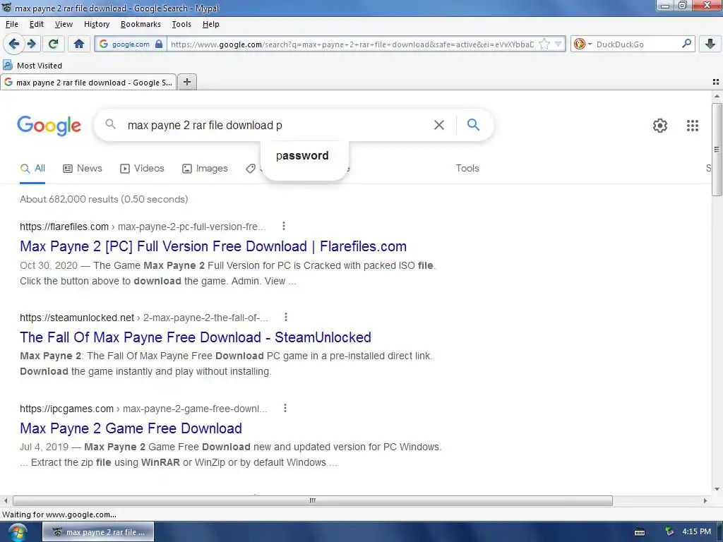Go forward with the Forward arrow
Viewport: 723px width, 542px height.
(x=31, y=44)
